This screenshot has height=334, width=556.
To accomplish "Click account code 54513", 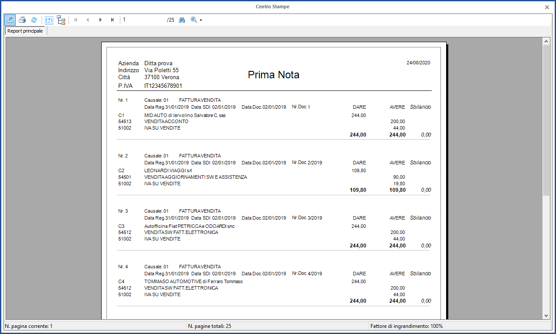I will tap(125, 122).
